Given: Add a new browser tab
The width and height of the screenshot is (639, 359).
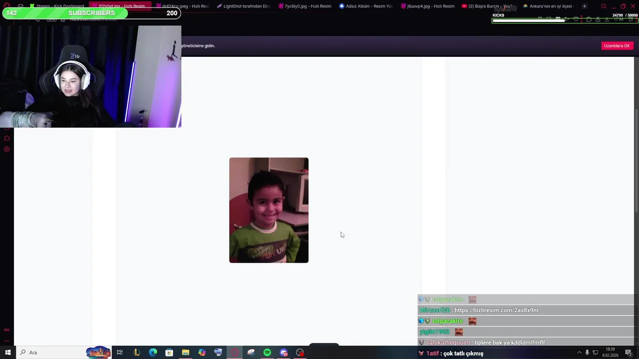Looking at the screenshot, I should click(585, 6).
